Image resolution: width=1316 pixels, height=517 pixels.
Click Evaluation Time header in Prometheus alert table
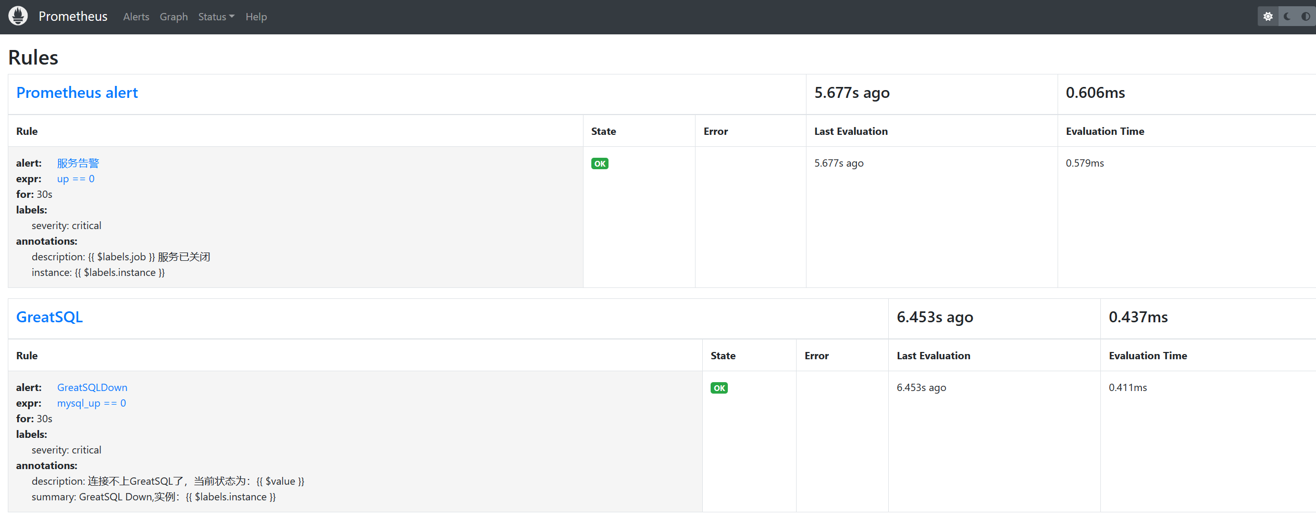point(1105,131)
